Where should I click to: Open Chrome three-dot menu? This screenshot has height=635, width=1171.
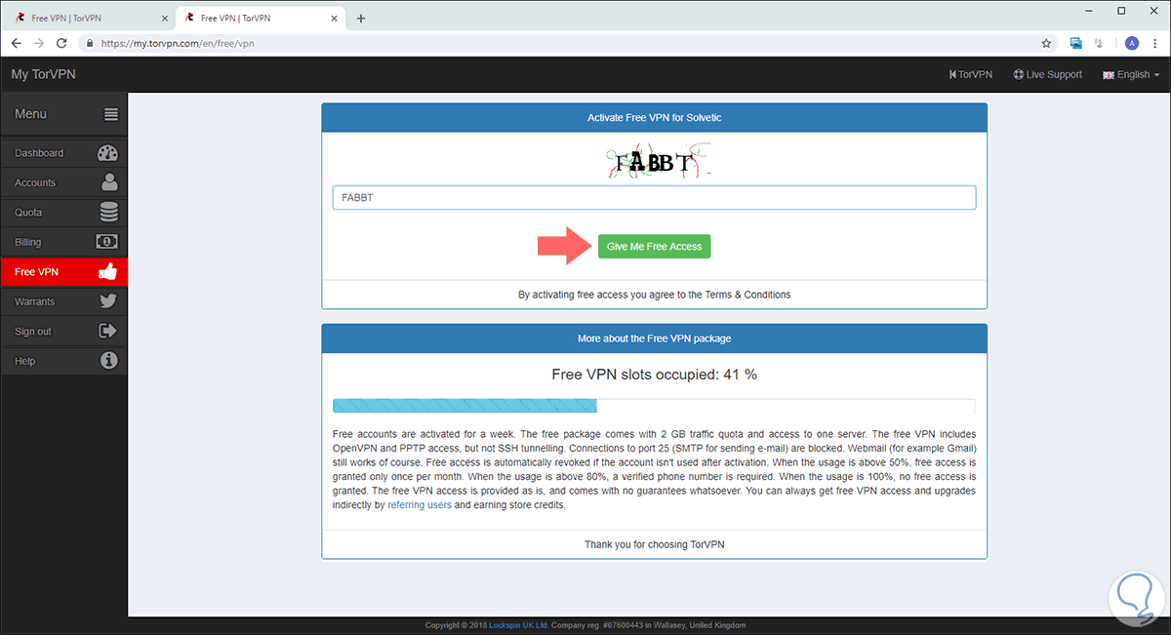[1155, 43]
